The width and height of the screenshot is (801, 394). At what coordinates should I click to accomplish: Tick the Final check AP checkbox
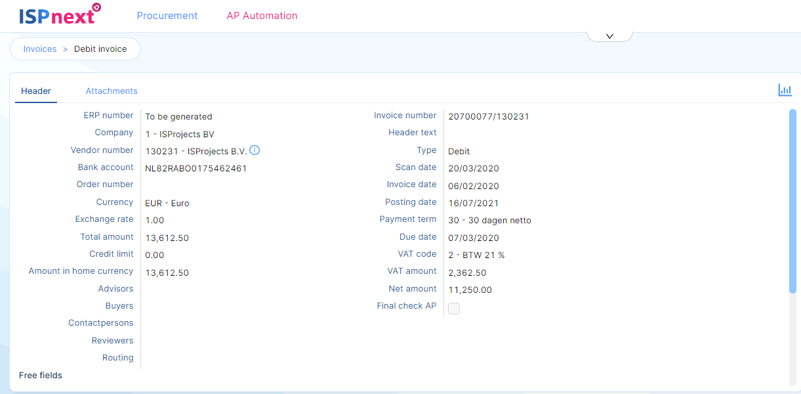click(454, 309)
